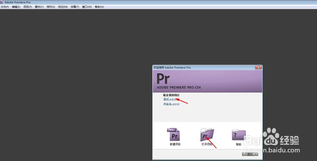This screenshot has height=161, width=317.
Task: Open the 素材(C) menu
Action: (x=39, y=7)
